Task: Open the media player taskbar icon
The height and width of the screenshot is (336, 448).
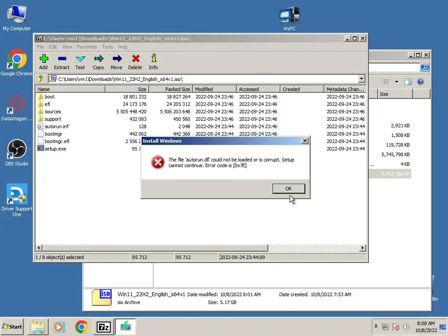Action: pos(59,327)
